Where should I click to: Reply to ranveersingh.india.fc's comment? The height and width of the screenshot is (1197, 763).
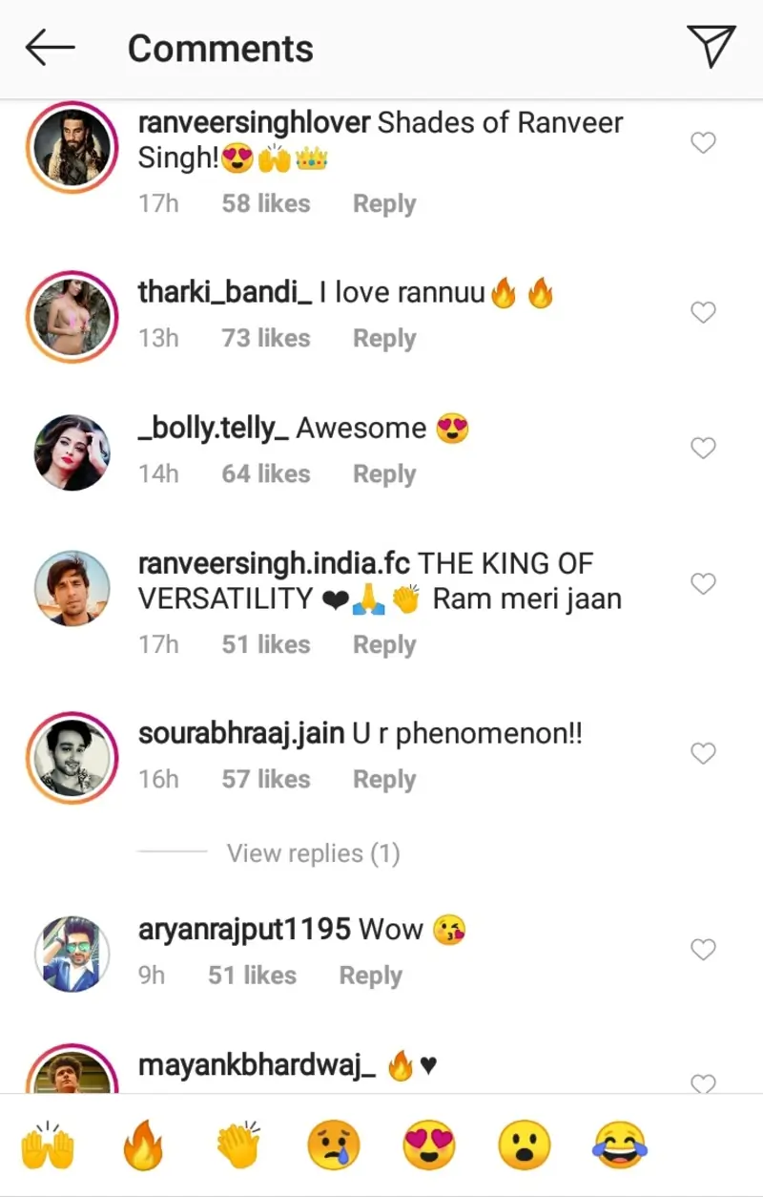point(383,644)
